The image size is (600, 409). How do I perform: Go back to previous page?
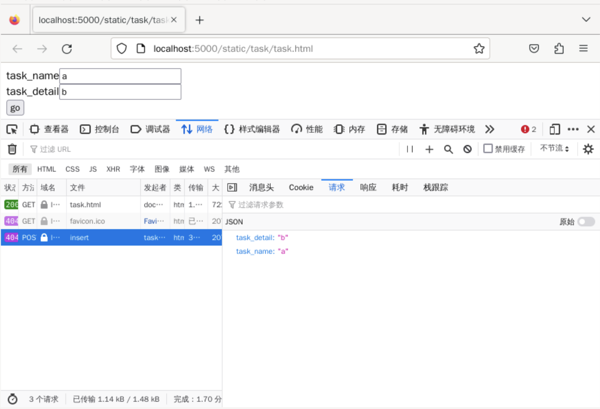(17, 49)
